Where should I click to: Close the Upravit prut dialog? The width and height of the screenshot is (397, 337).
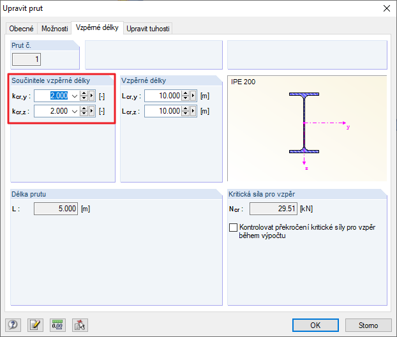coord(387,8)
